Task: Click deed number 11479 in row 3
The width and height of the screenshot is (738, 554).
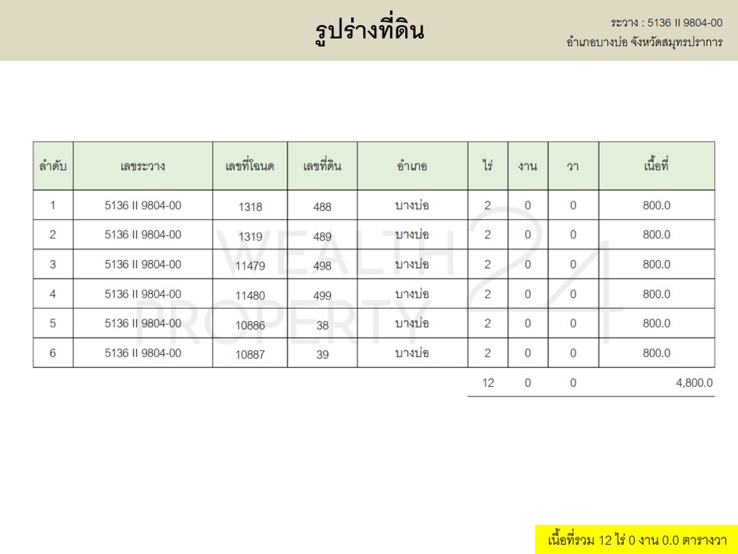Action: [x=251, y=266]
